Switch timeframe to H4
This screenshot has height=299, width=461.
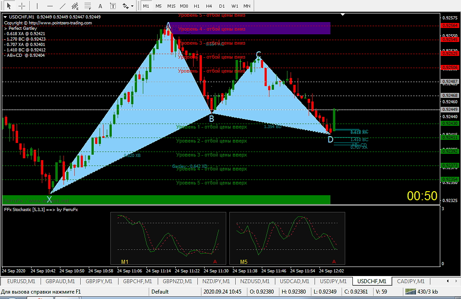point(209,6)
